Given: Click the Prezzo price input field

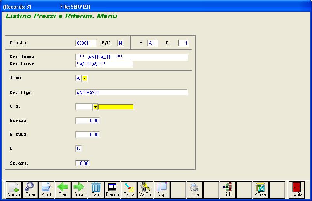Looking at the screenshot, I should 88,121.
